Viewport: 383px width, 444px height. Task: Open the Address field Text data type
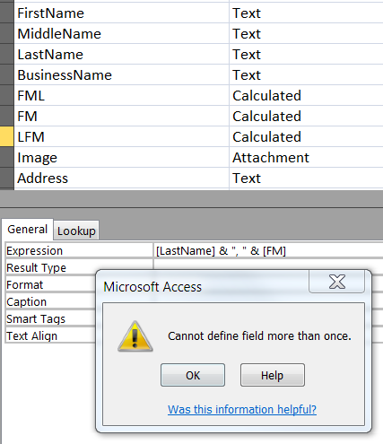pos(307,178)
